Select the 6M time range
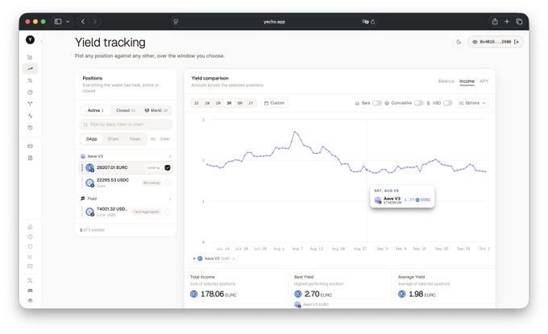This screenshot has height=334, width=548. pos(240,103)
